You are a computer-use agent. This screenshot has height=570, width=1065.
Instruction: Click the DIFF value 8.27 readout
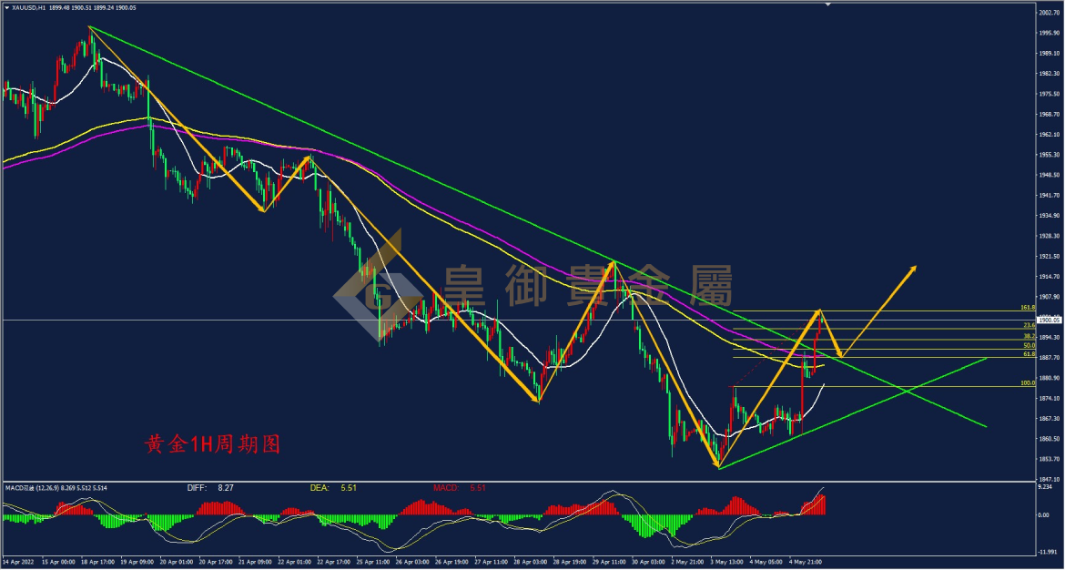point(209,488)
